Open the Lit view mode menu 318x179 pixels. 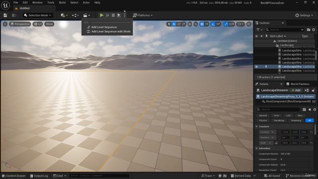(38, 24)
